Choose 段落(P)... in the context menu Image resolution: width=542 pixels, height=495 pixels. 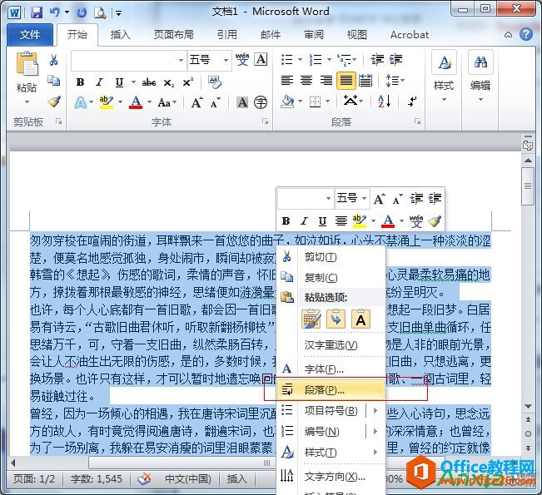tap(331, 390)
